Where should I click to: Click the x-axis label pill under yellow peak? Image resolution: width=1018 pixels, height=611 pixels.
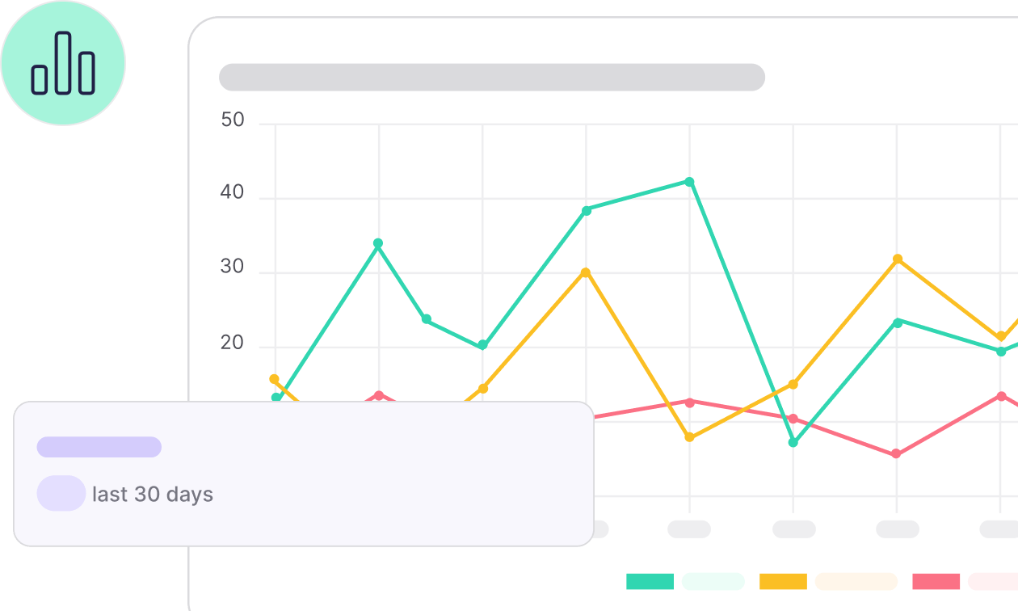[x=897, y=529]
